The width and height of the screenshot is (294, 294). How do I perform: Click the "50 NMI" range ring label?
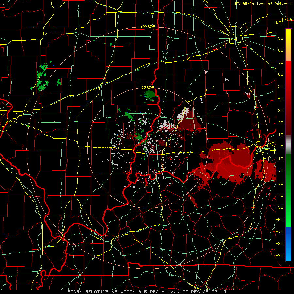pos(148,87)
